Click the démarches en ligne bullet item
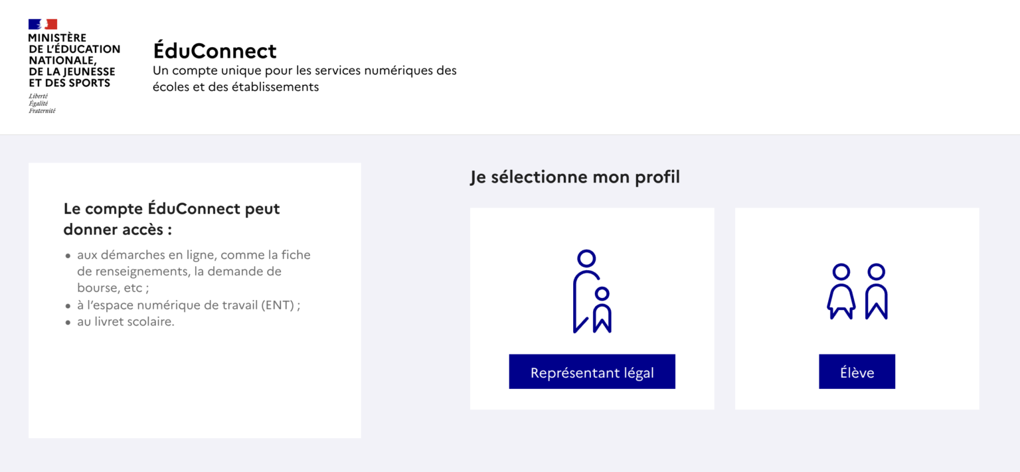 194,272
